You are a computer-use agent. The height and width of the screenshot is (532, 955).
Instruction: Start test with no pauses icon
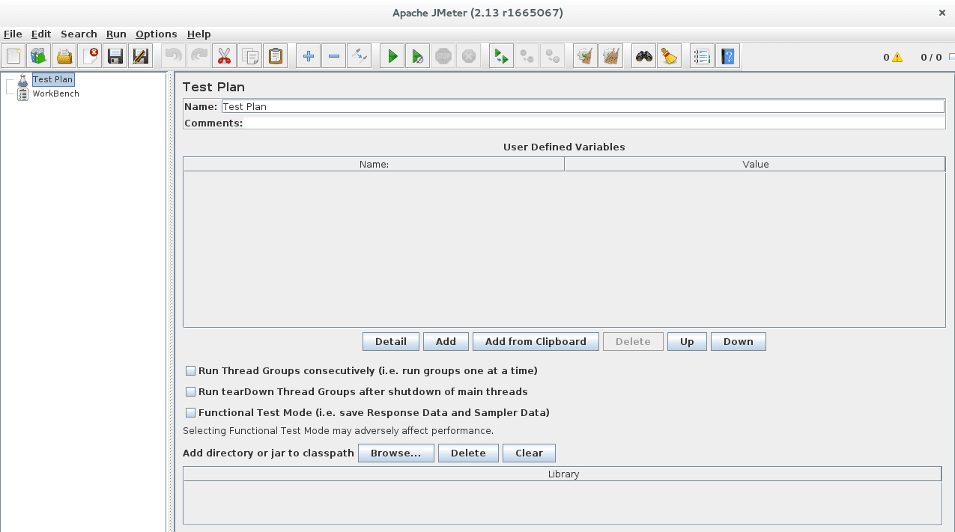pyautogui.click(x=417, y=56)
